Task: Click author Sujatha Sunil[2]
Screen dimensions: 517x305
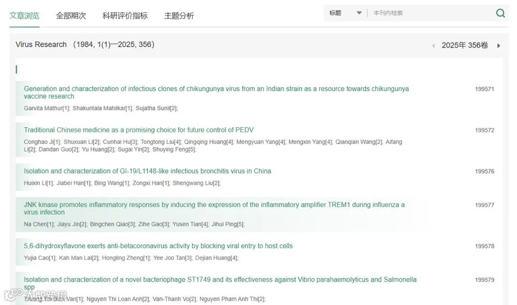Action: (x=156, y=108)
